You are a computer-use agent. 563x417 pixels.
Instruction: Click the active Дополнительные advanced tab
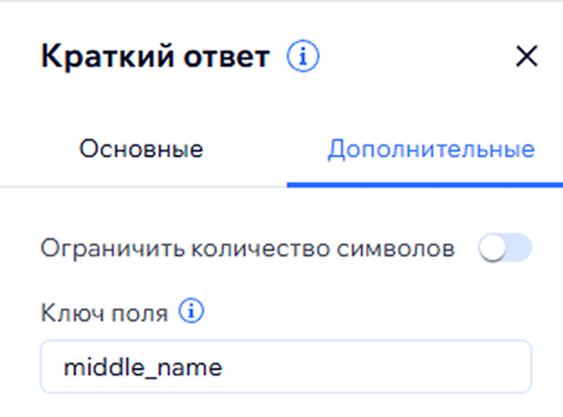pyautogui.click(x=430, y=149)
